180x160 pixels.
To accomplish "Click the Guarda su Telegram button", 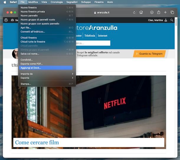I will (x=149, y=54).
